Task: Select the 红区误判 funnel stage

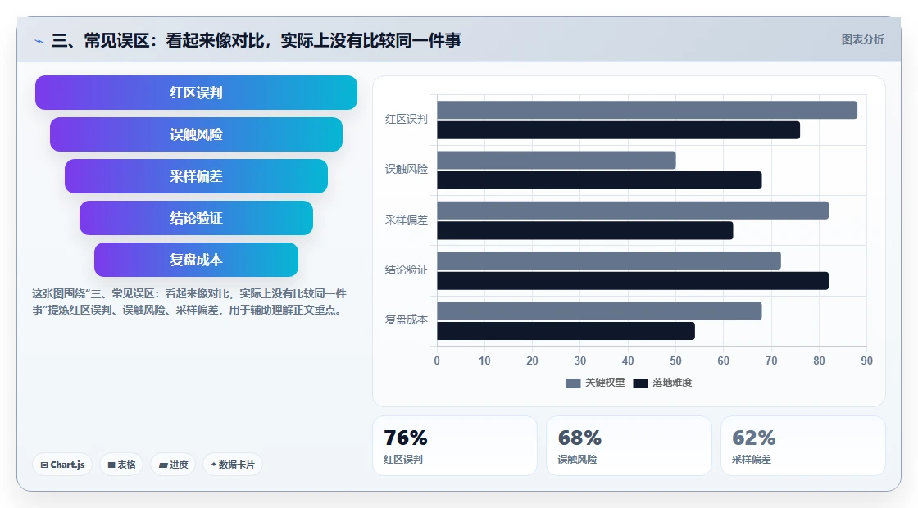Action: (196, 93)
